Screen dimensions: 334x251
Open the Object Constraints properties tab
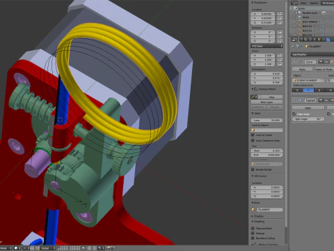324,40
